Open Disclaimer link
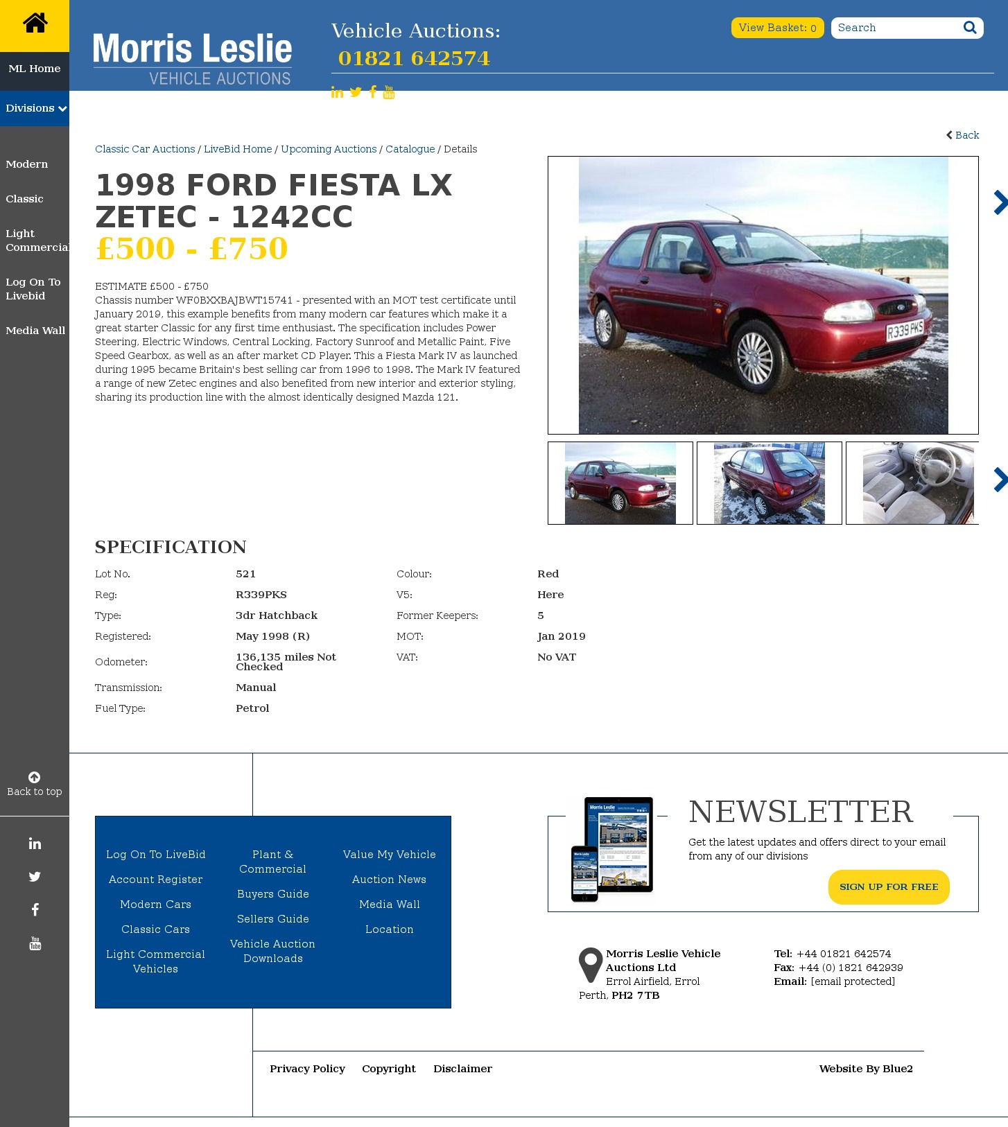 (463, 1069)
